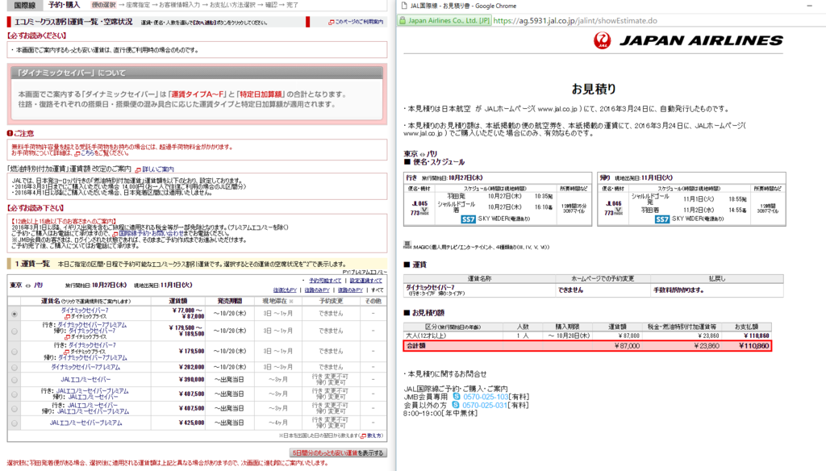Open the JALエコノミーセイバー fare rule link
The height and width of the screenshot is (471, 826).
(86, 380)
